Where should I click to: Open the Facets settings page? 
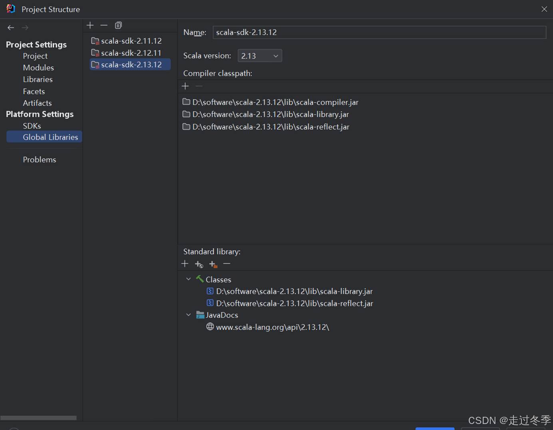coord(34,91)
